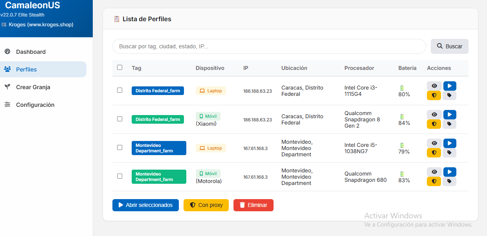Click the tag icon in the Caracas laptop row
487x236 pixels.
coord(449,95)
